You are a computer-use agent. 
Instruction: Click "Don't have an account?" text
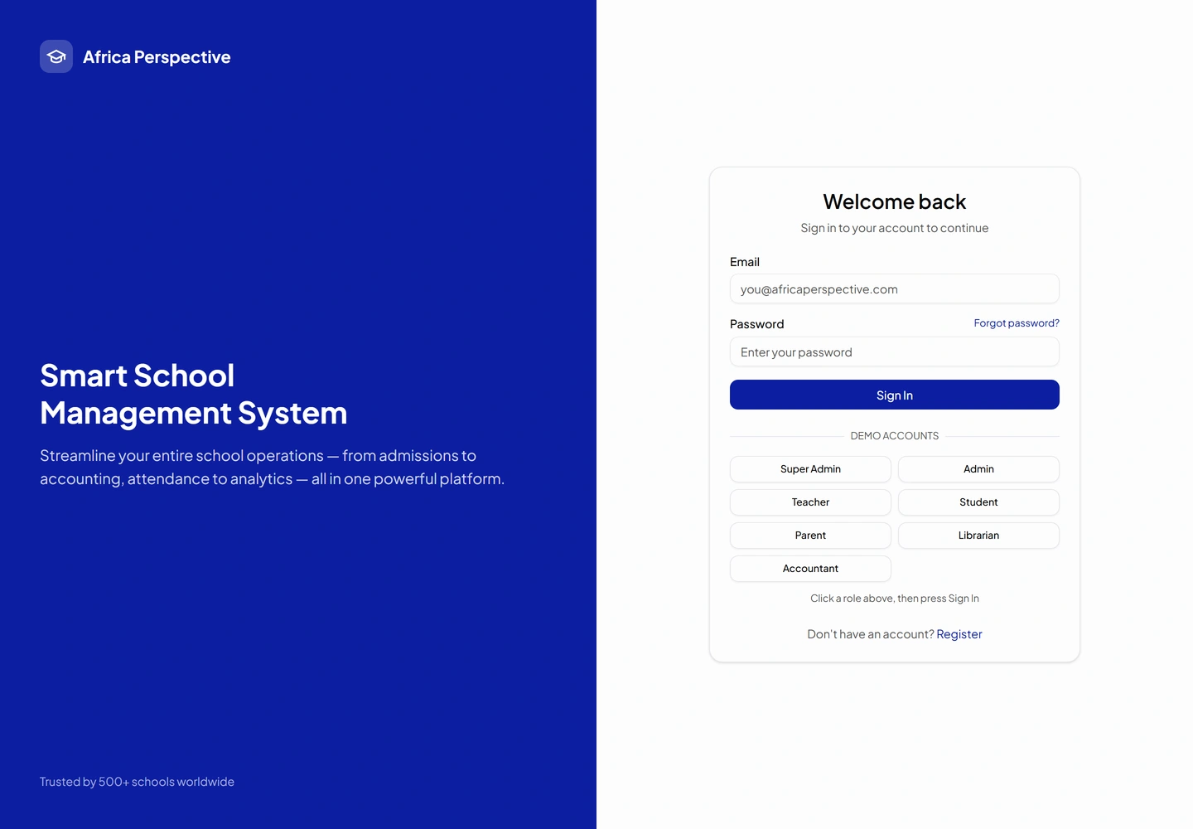tap(871, 634)
